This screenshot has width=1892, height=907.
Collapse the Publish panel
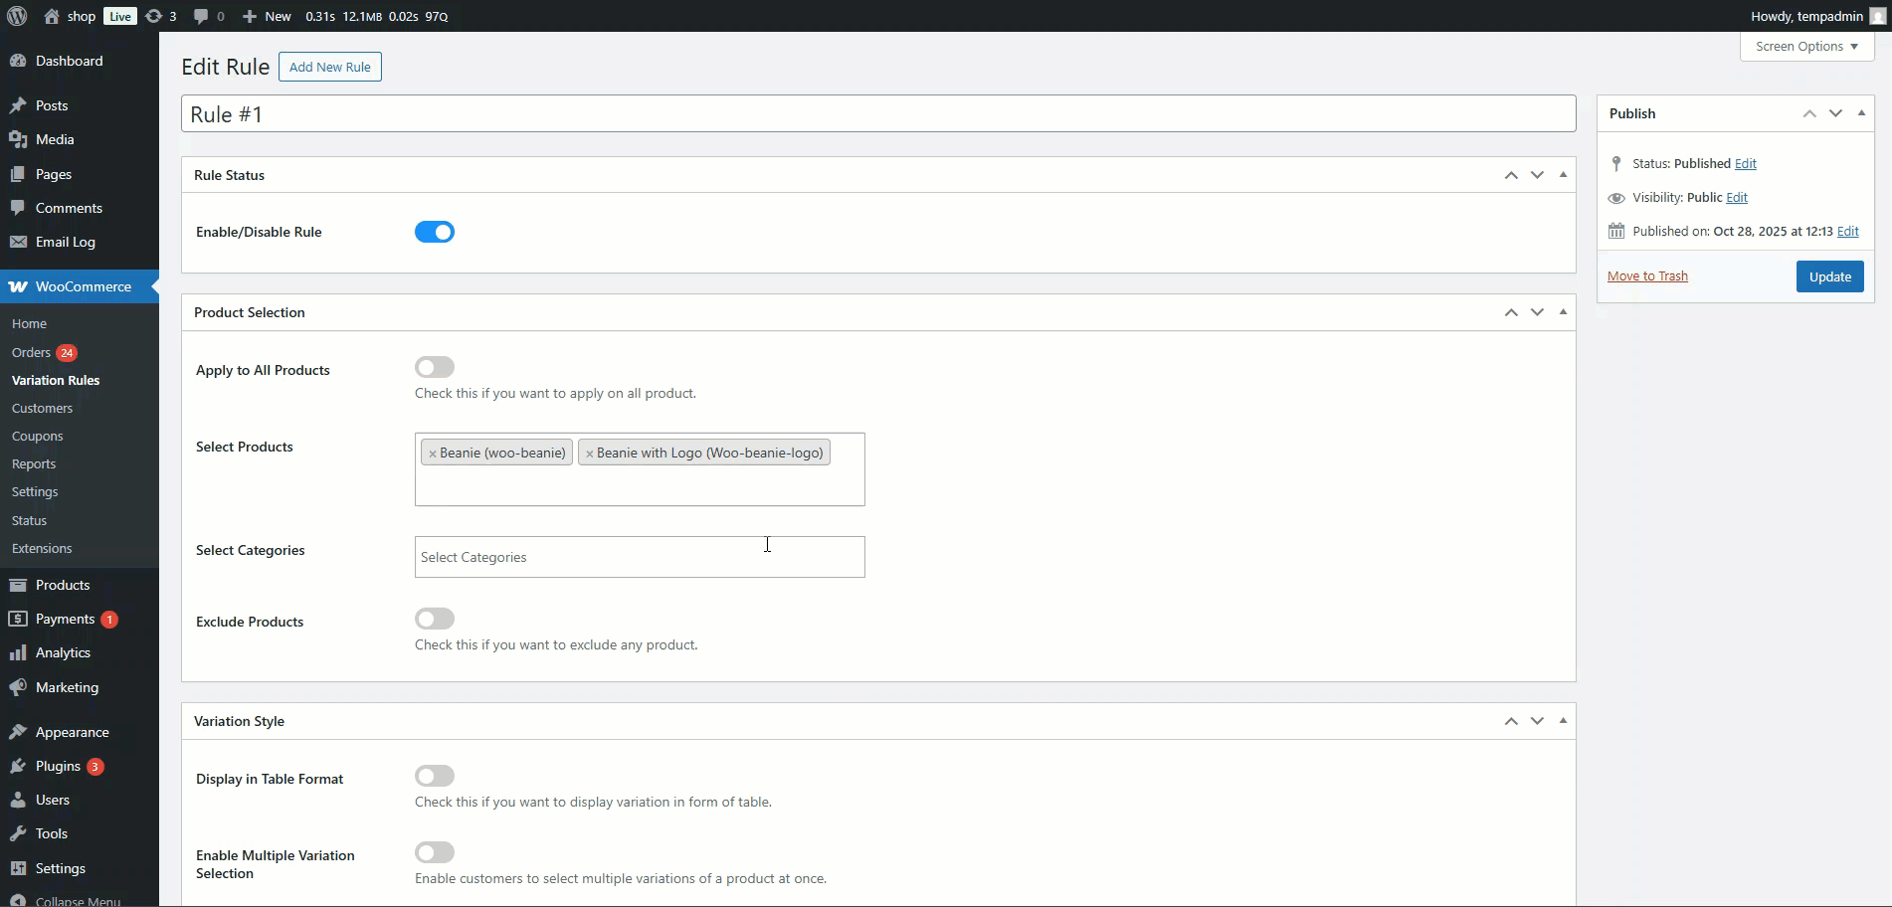coord(1861,113)
